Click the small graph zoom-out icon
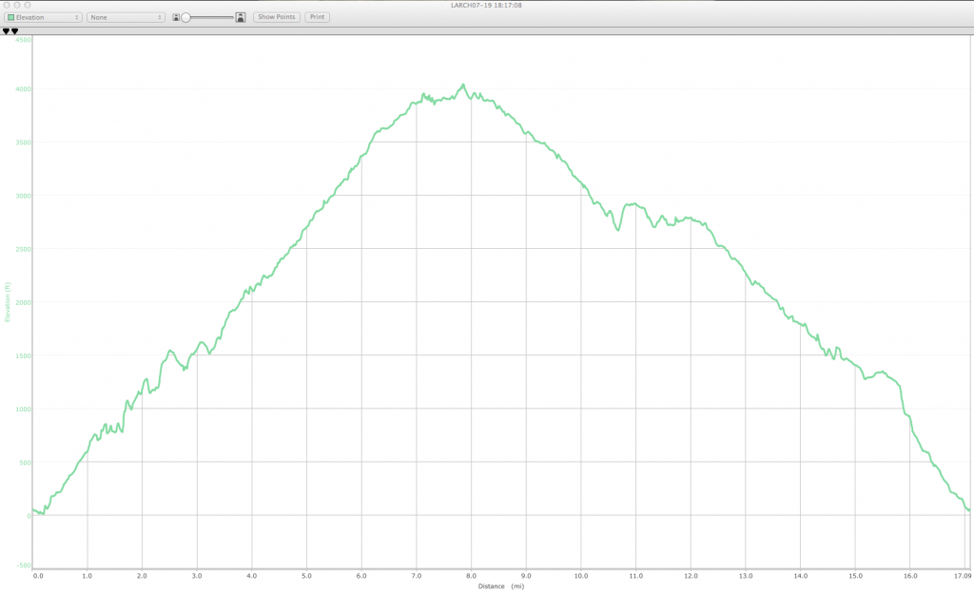Viewport: 974px width, 592px height. tap(177, 17)
